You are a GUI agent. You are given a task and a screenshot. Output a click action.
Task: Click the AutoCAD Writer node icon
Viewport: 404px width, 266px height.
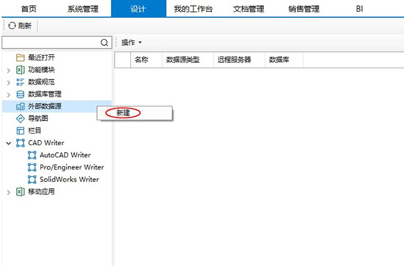pyautogui.click(x=32, y=155)
